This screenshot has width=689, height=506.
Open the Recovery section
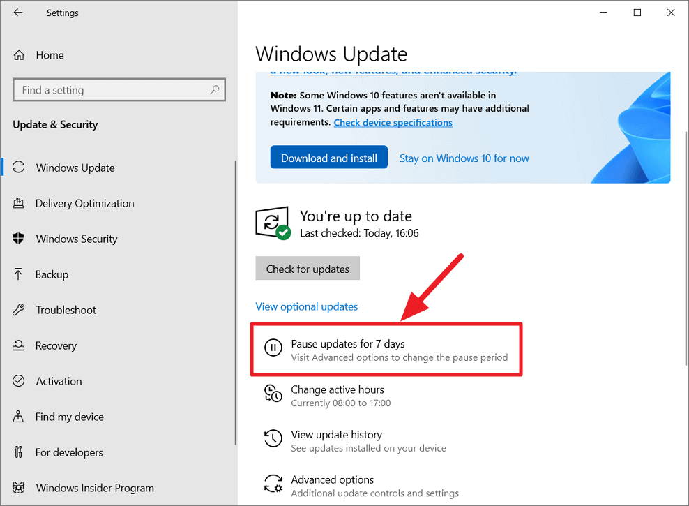click(56, 345)
